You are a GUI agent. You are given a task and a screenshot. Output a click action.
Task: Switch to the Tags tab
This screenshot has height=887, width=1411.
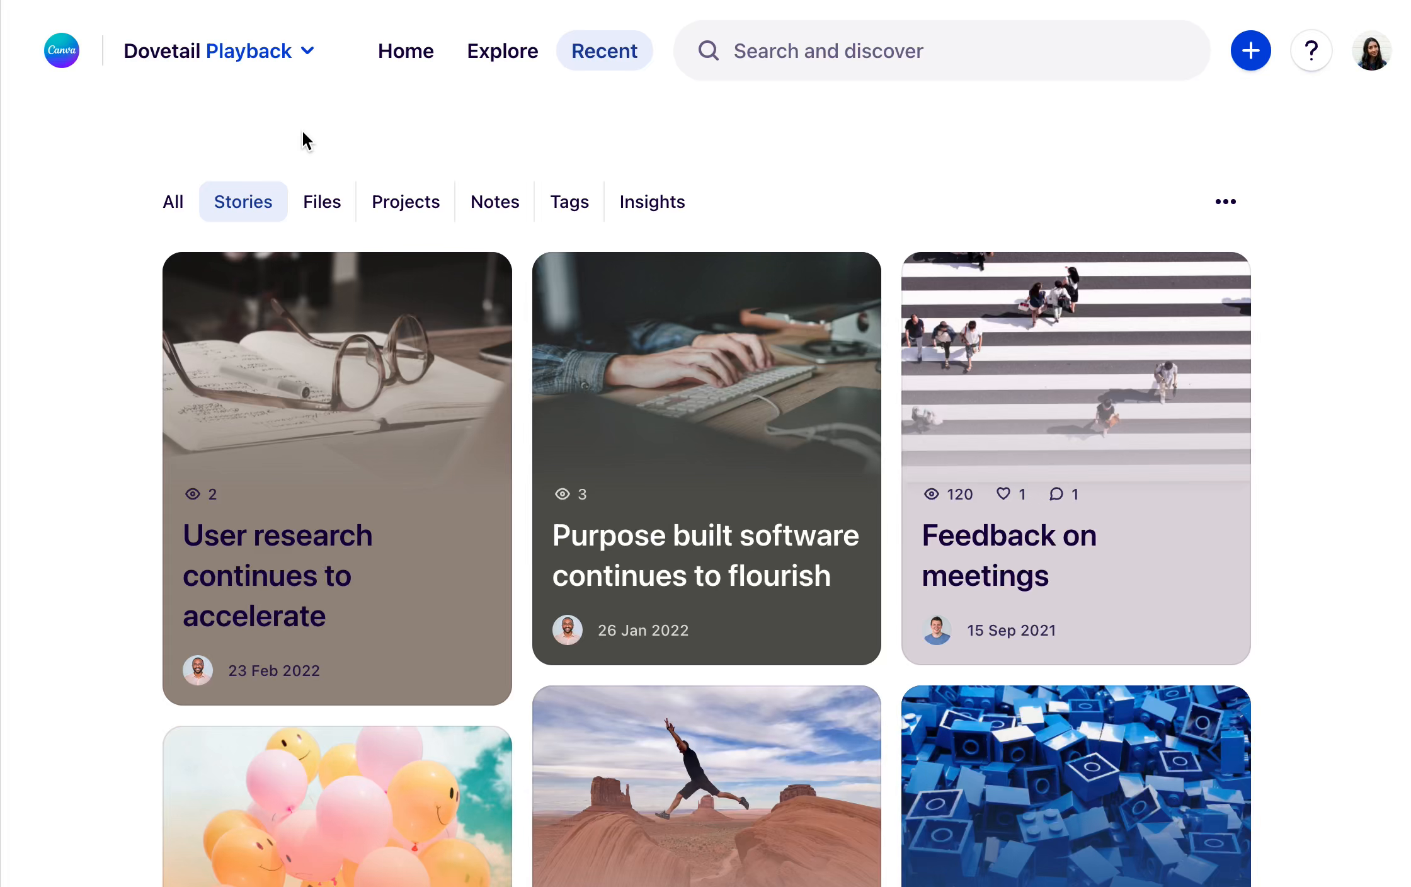pos(569,202)
